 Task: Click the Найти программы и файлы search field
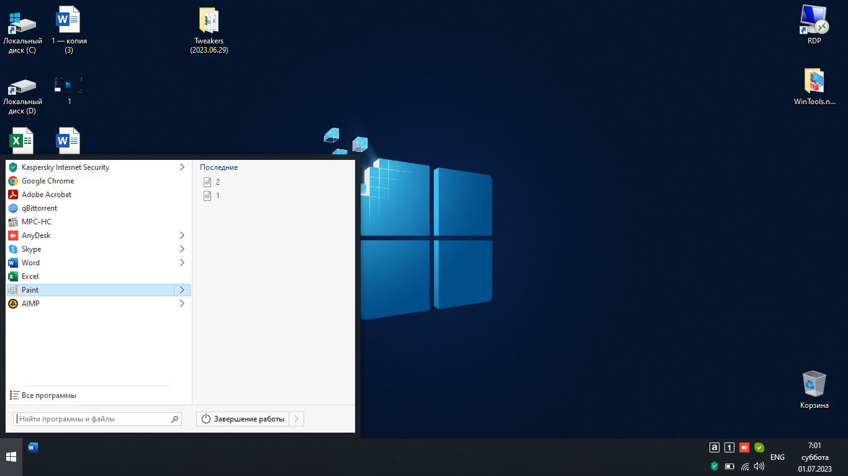coord(93,419)
